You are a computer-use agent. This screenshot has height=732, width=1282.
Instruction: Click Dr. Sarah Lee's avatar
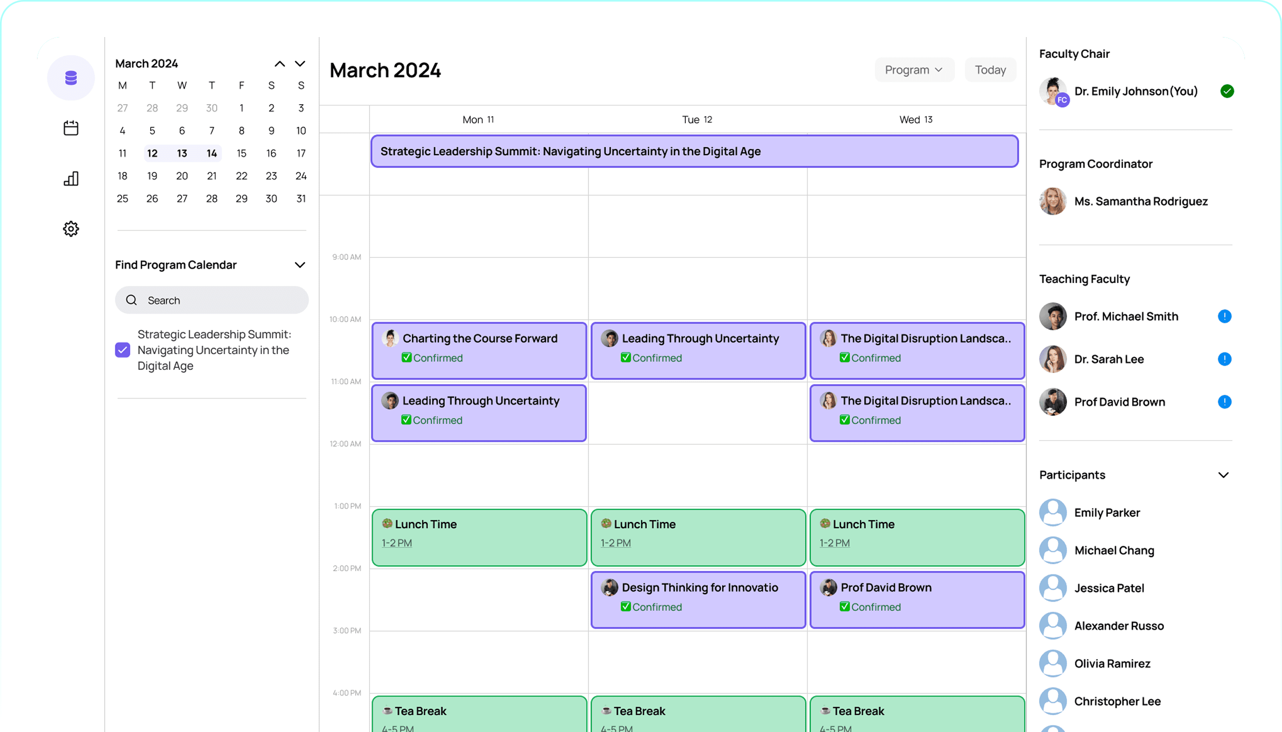[x=1053, y=359]
